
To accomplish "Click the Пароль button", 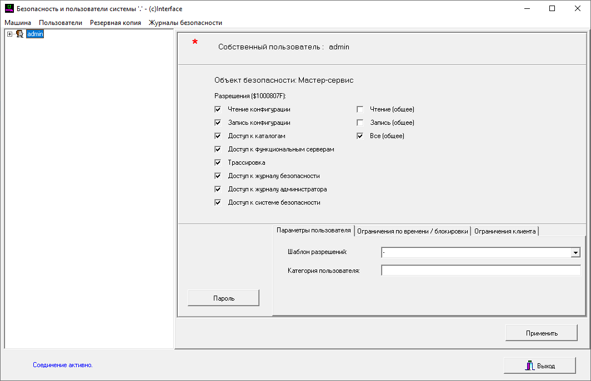I will 224,298.
